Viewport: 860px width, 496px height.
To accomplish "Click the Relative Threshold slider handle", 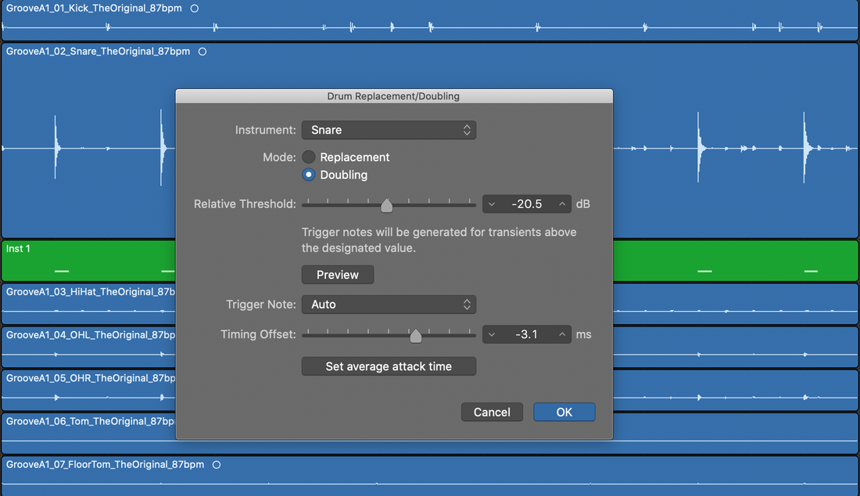I will pos(386,205).
